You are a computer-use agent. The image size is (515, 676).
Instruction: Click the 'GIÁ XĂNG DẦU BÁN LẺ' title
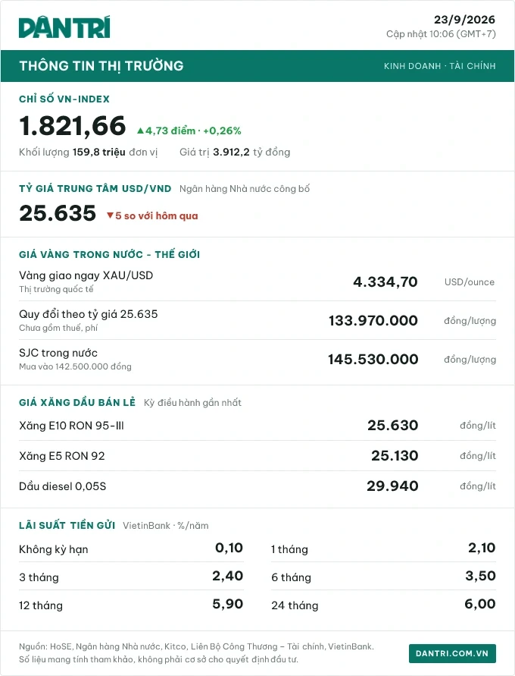pos(77,402)
